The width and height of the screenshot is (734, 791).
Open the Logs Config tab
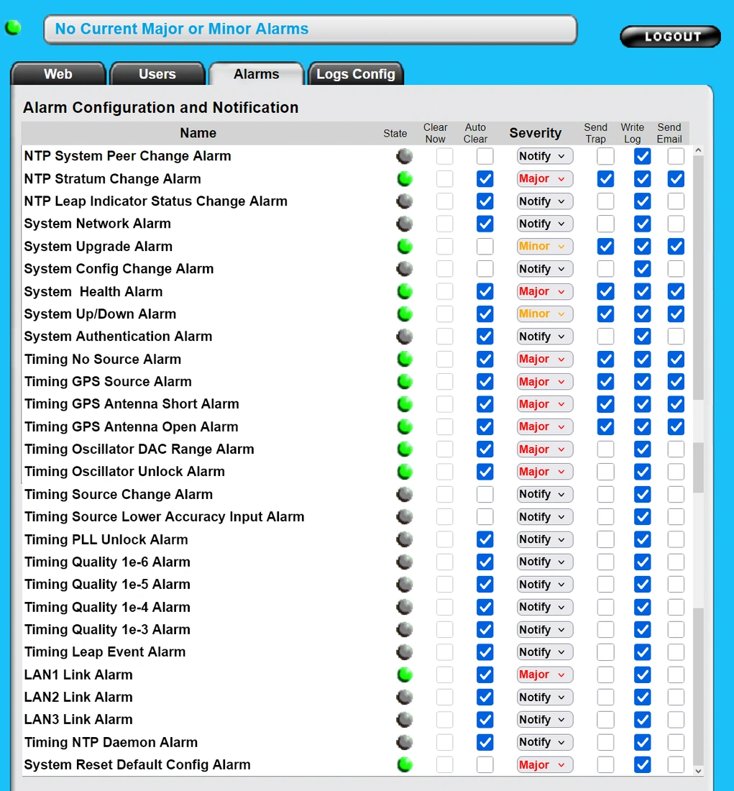(x=355, y=73)
